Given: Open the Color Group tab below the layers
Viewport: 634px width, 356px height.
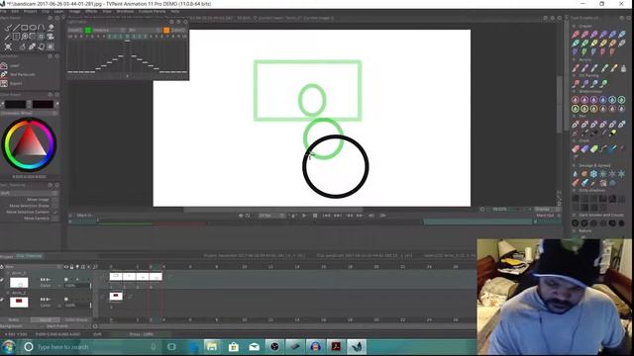Looking at the screenshot, I should tap(76, 319).
